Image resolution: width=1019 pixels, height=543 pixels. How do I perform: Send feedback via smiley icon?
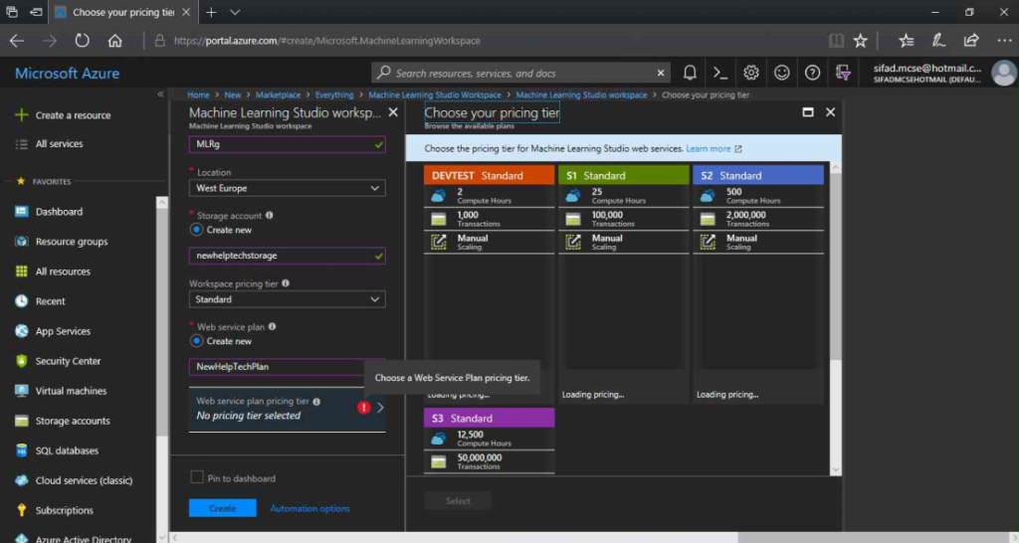click(x=782, y=73)
